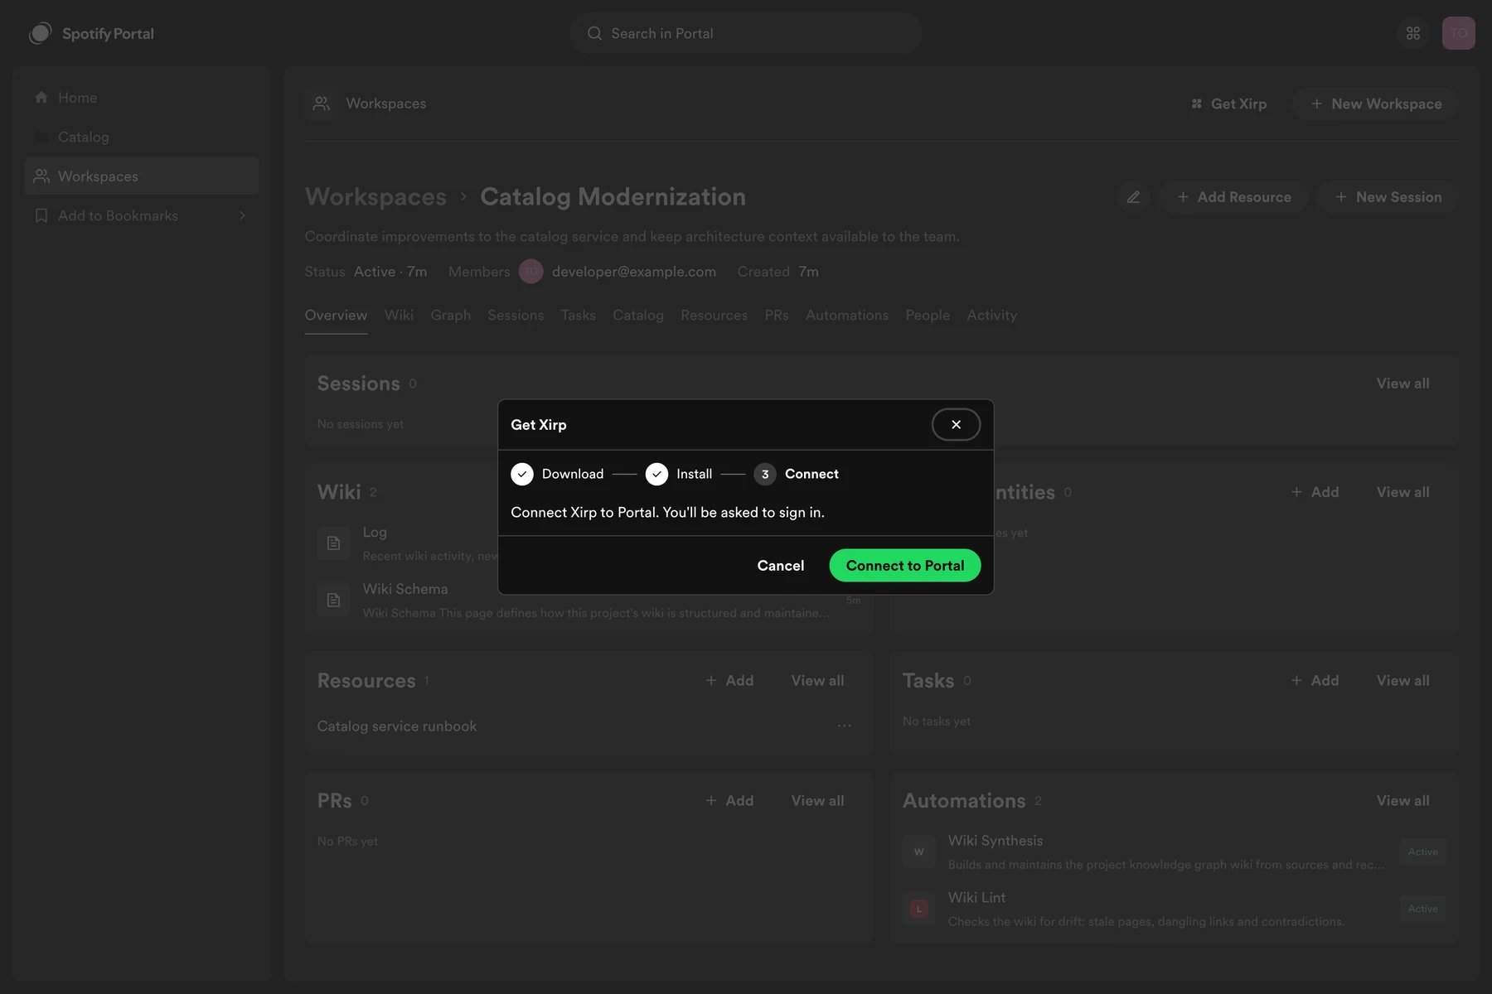Click the Wiki Schema document icon
Image resolution: width=1492 pixels, height=994 pixels.
click(334, 600)
